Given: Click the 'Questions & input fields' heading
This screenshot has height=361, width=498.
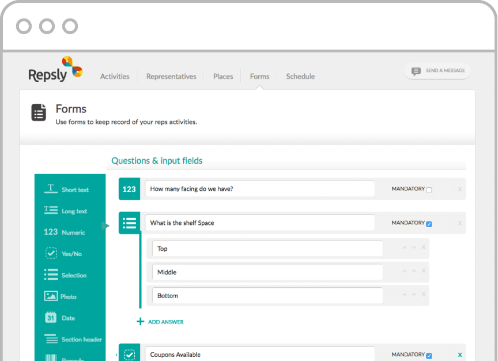Looking at the screenshot, I should tap(157, 161).
